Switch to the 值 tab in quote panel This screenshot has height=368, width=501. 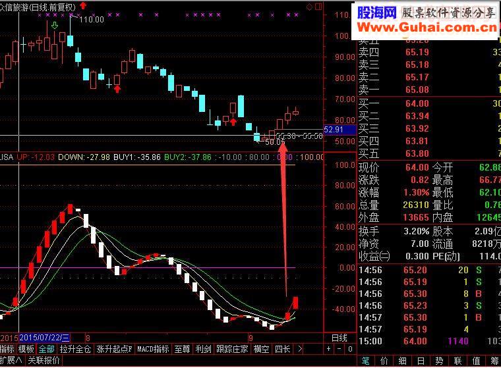click(476, 361)
